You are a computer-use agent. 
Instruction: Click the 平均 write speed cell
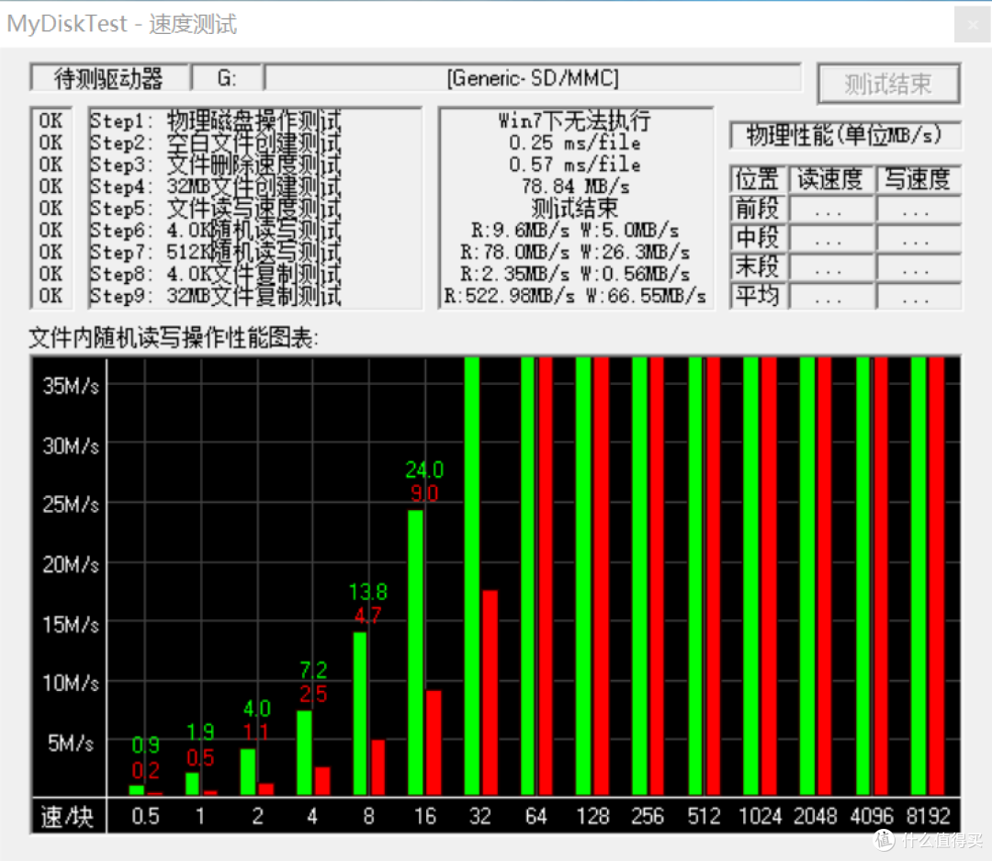(918, 296)
